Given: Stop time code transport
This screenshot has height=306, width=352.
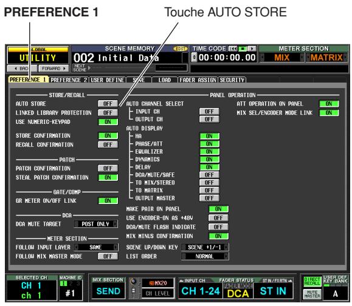Looking at the screenshot, I should 243,49.
